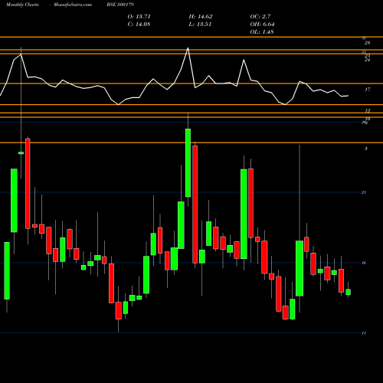Select the open value "O: 13.71"
383x383 pixels.
tap(139, 17)
